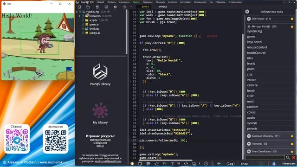Click the note panel icon in the bottom toolbar
The width and height of the screenshot is (297, 167).
(140, 164)
